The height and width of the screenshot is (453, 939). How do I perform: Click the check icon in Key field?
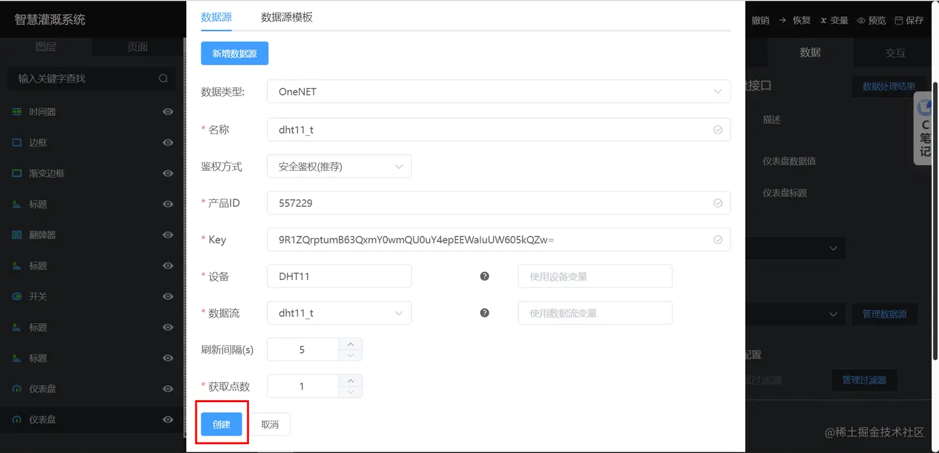718,240
